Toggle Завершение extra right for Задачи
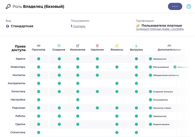The width and height of the screenshot is (195, 137). click(x=151, y=59)
